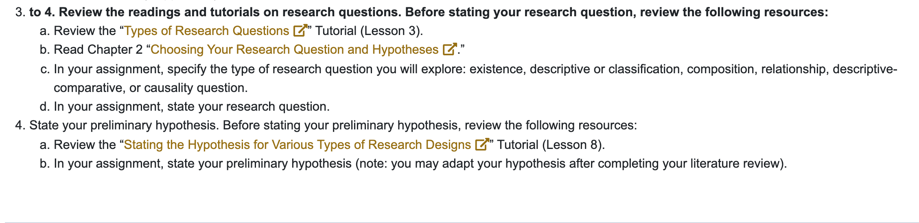Screen dimensions: 919x223
Task: Click the horizontal divider line below the list
Action: [459, 222]
